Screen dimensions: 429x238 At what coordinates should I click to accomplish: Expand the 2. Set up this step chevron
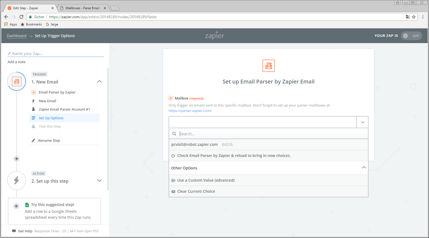tap(99, 181)
